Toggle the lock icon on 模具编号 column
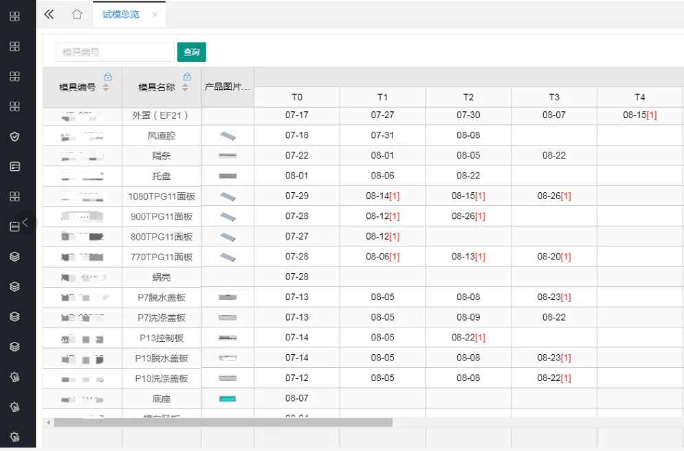This screenshot has width=684, height=451. point(107,77)
